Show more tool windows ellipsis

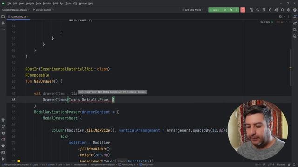(3, 29)
